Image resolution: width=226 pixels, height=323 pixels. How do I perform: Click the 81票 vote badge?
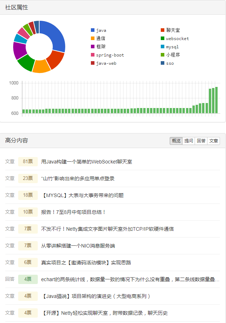pos(28,162)
